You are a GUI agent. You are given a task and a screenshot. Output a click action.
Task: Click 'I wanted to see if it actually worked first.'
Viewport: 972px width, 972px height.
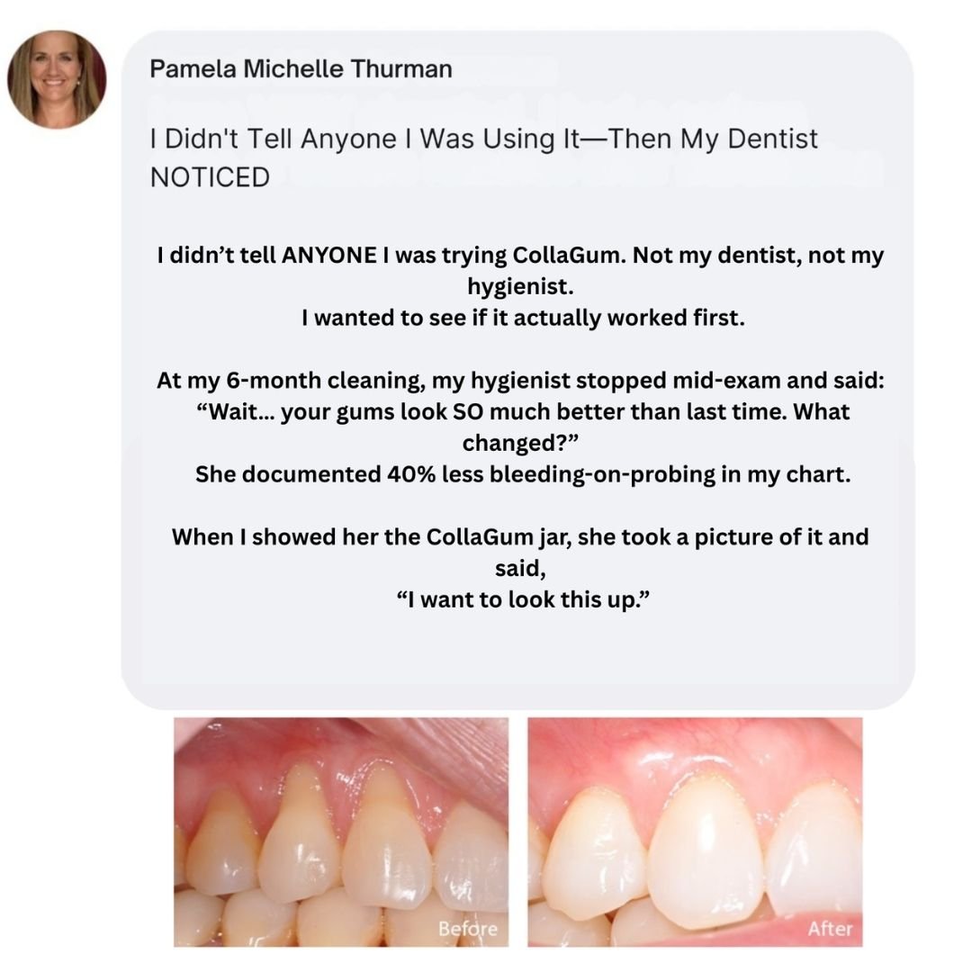(x=523, y=318)
